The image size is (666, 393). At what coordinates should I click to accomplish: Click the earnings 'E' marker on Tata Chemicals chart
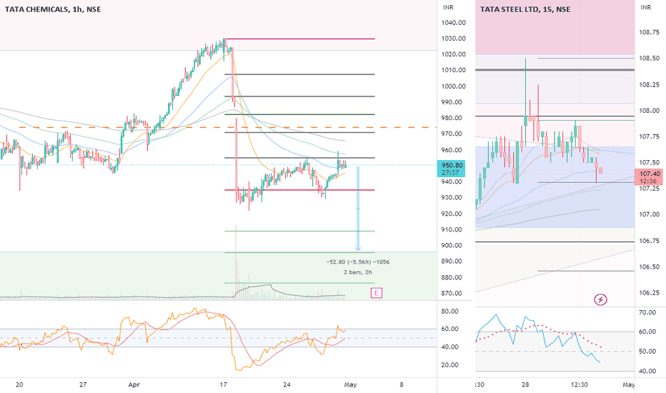tap(377, 293)
